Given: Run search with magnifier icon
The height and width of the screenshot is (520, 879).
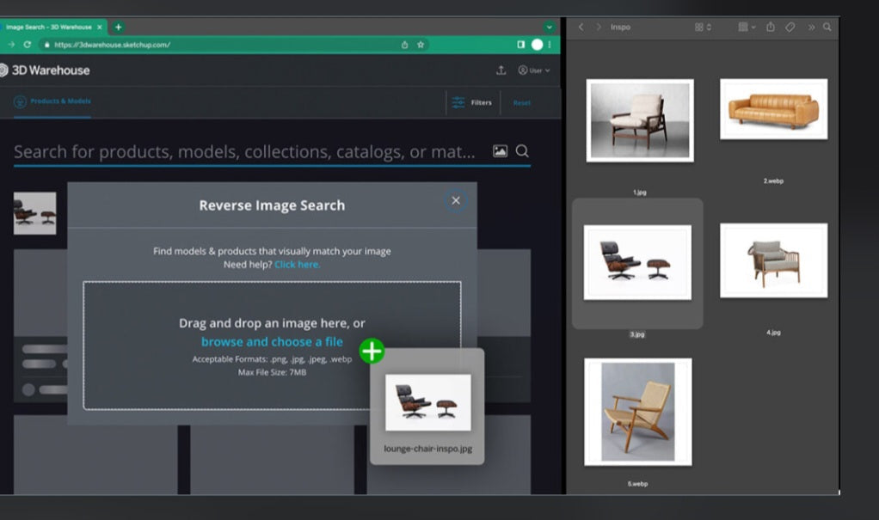Looking at the screenshot, I should 522,150.
